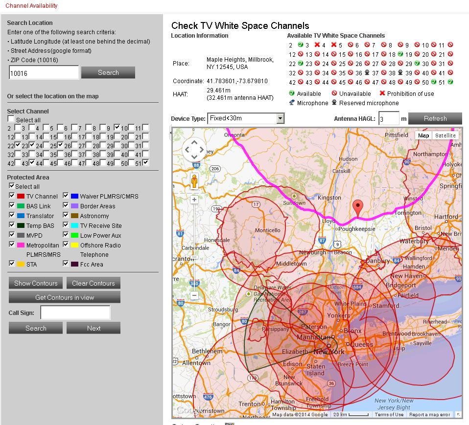This screenshot has width=469, height=425.
Task: Click channel 3 prohibition status icon
Action: tap(317, 45)
